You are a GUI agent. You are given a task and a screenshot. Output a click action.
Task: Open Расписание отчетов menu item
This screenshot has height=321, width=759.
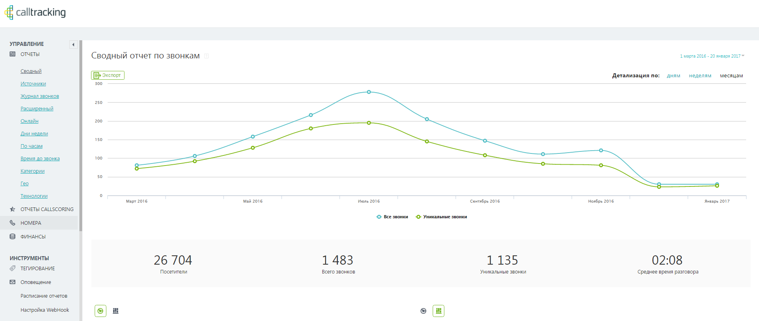tap(44, 296)
